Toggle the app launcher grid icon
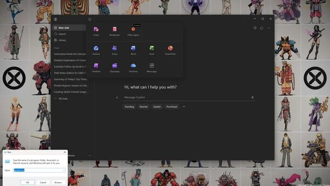 pyautogui.click(x=90, y=19)
